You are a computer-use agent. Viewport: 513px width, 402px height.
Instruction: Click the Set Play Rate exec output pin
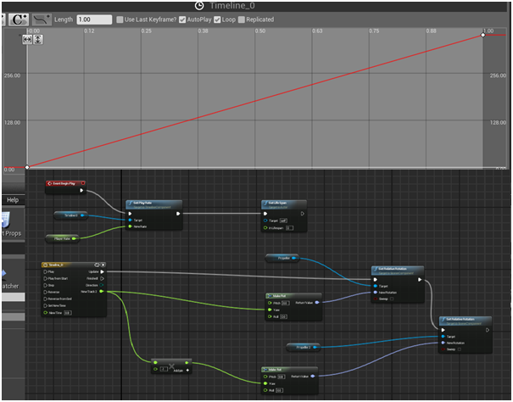[178, 214]
